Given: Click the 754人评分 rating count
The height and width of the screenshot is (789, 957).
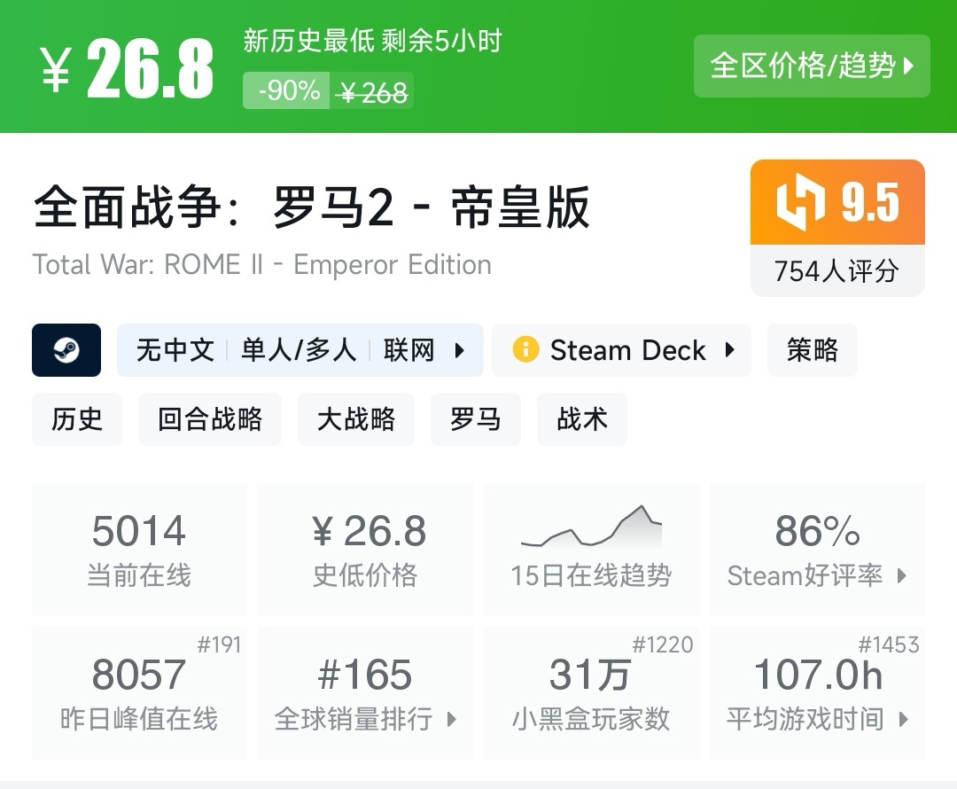Looking at the screenshot, I should pyautogui.click(x=837, y=271).
